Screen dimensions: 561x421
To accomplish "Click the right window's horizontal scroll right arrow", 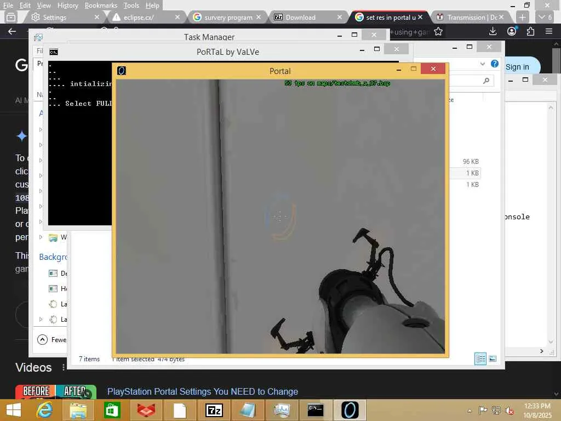I will click(542, 351).
